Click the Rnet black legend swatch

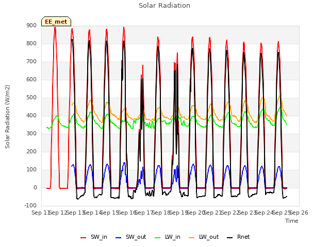tap(230, 238)
